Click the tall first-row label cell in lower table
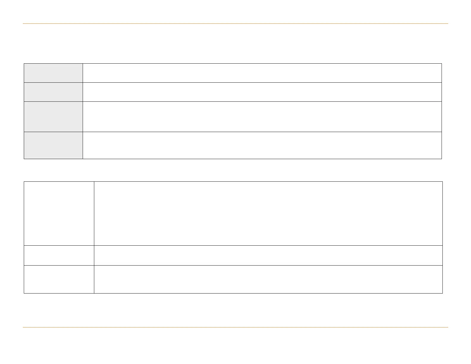471x364 pixels. 59,213
